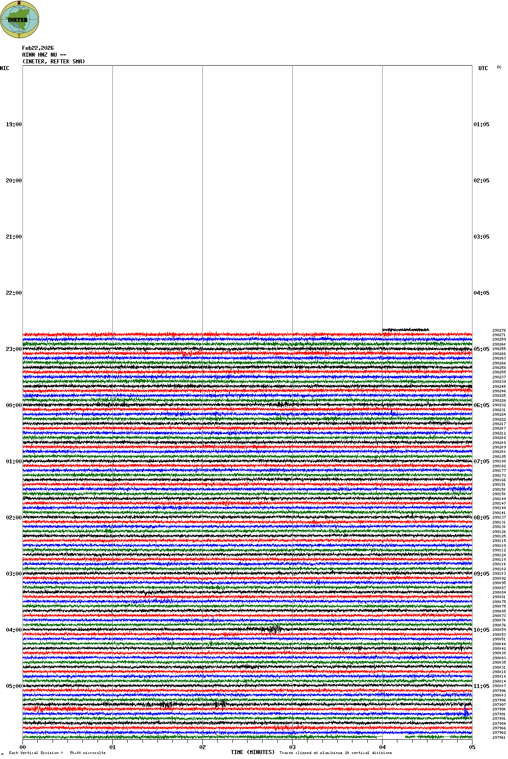This screenshot has height=759, width=508.
Task: Select the 23:00 local time marker
Action: click(13, 349)
